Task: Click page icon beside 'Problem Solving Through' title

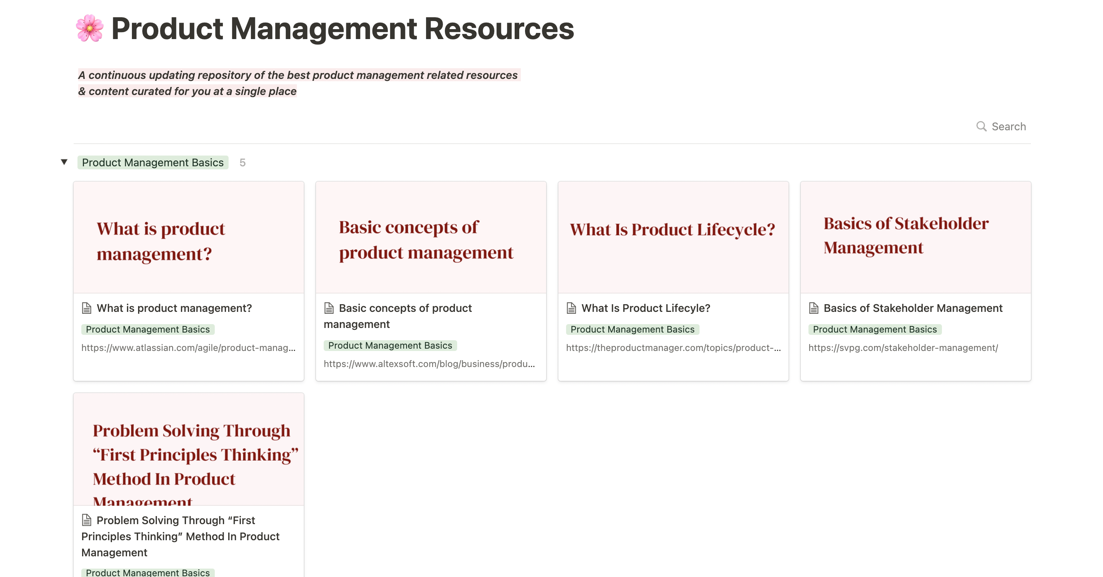Action: pyautogui.click(x=87, y=520)
